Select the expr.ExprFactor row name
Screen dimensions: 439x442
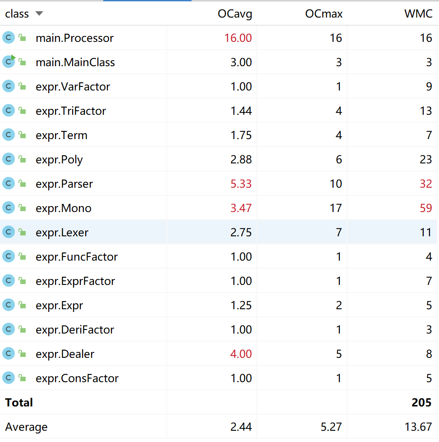click(x=75, y=281)
